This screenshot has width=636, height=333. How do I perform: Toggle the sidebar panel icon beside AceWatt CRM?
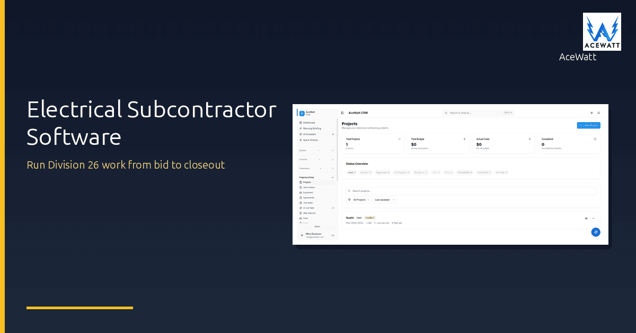click(342, 113)
